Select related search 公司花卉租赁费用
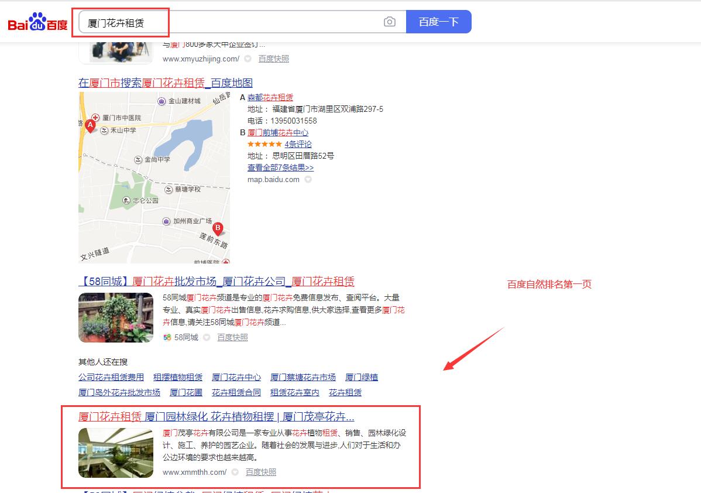The height and width of the screenshot is (493, 701). [111, 377]
